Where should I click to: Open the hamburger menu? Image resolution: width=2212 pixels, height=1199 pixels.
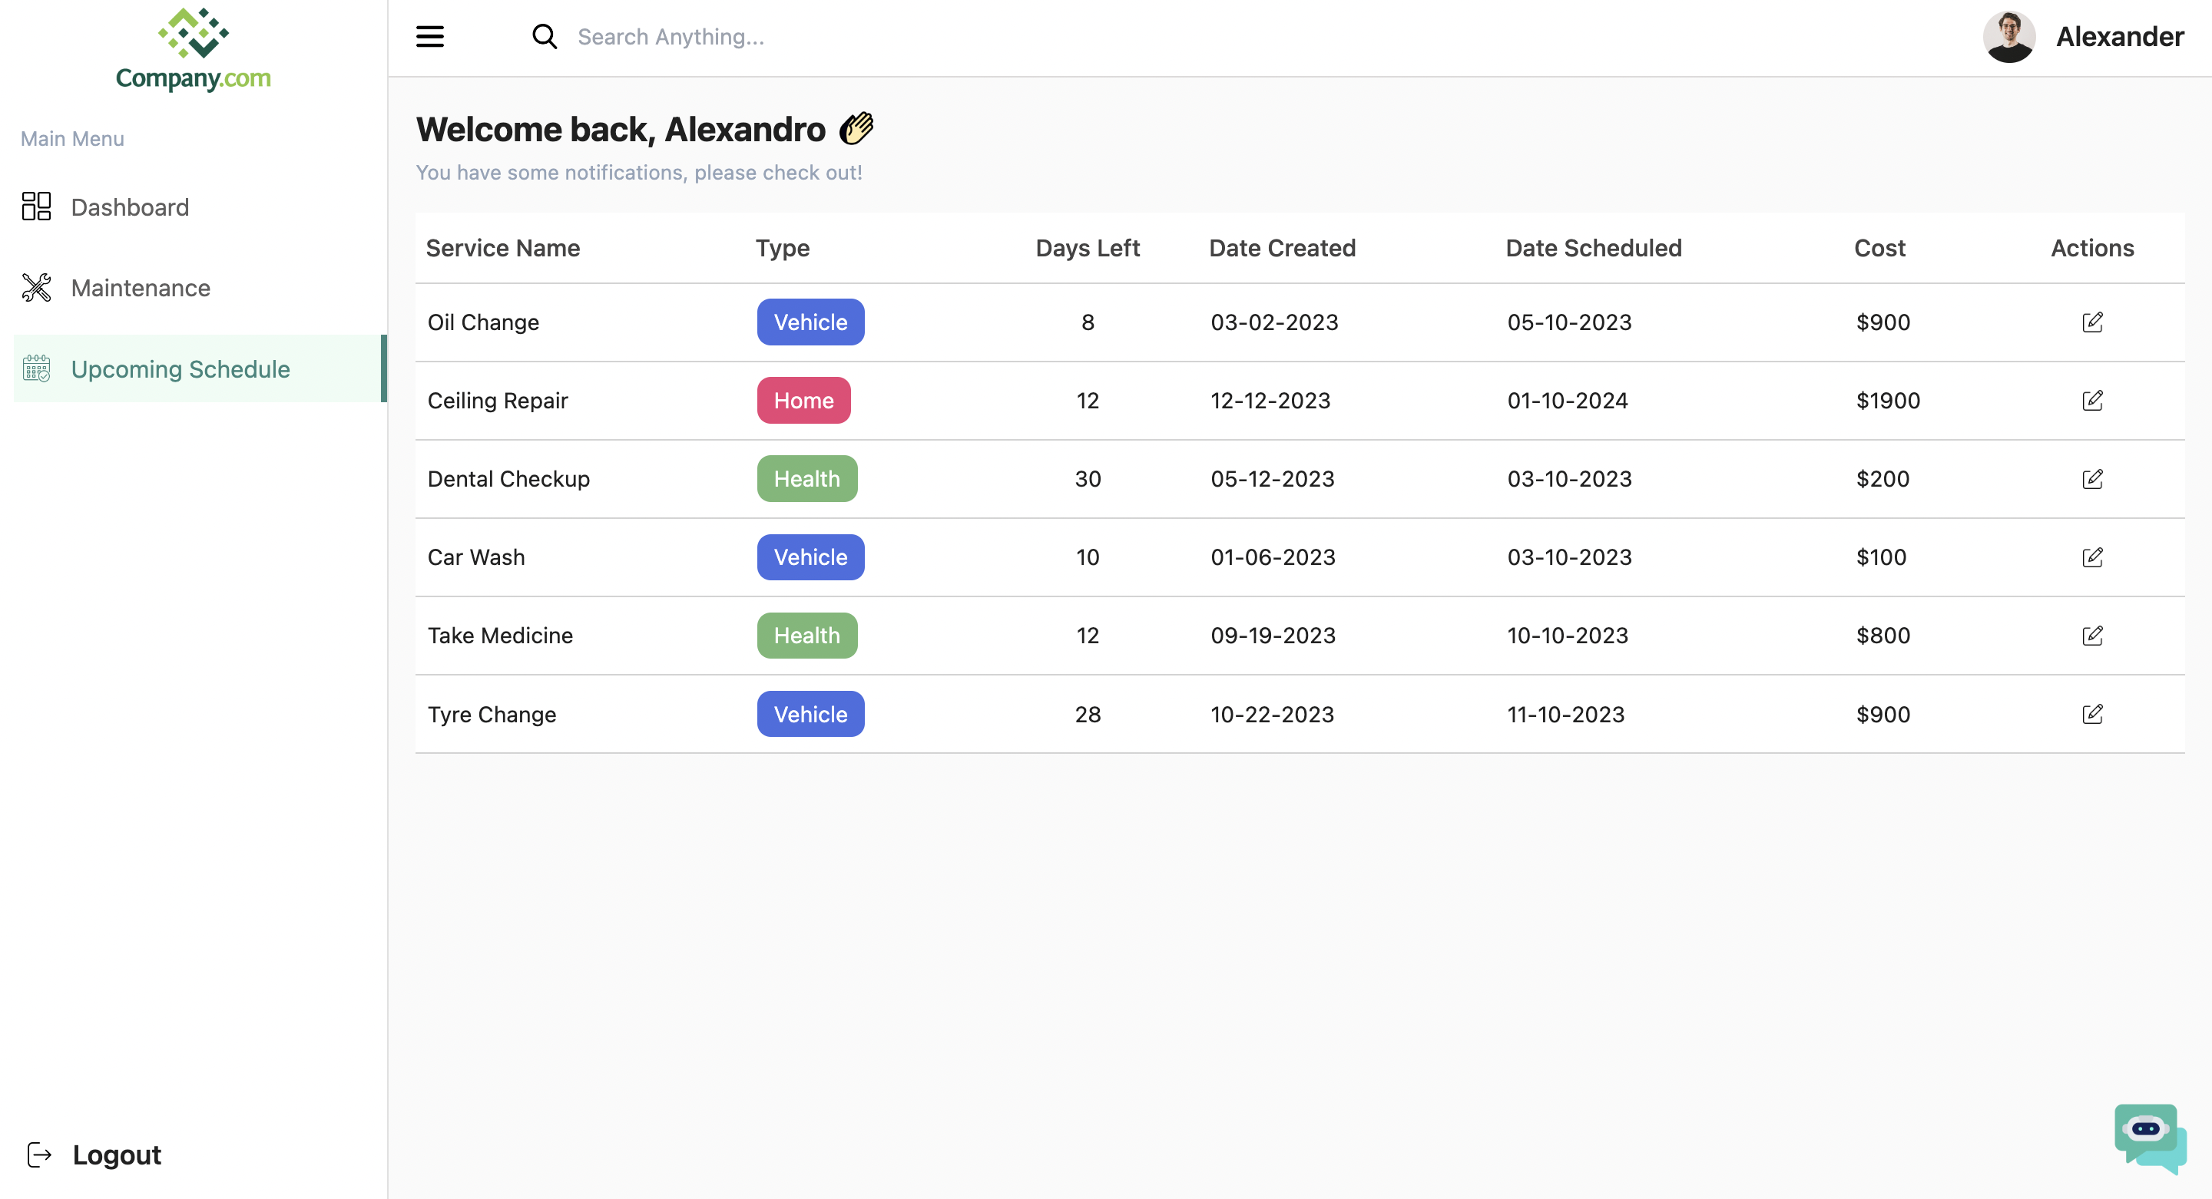coord(429,37)
